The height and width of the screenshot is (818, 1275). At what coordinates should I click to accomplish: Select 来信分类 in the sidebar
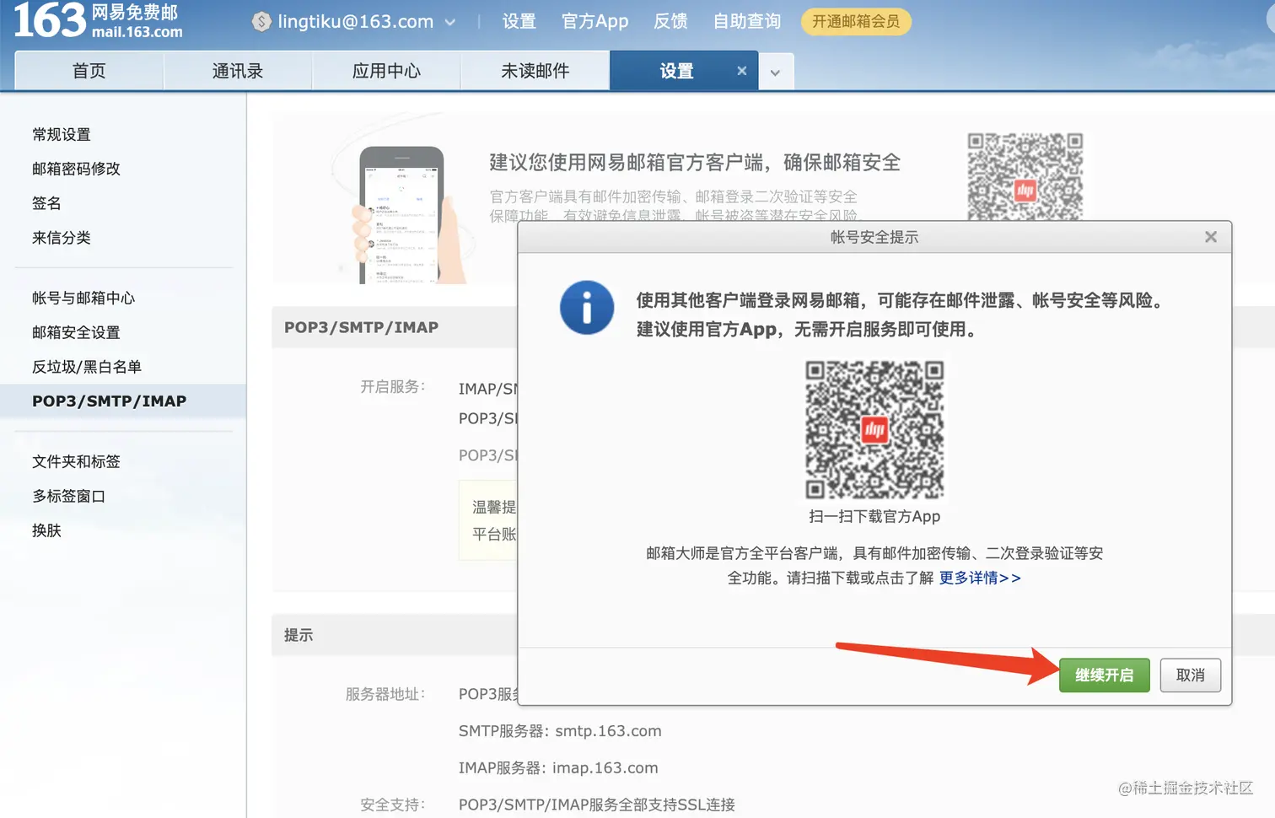(x=62, y=238)
